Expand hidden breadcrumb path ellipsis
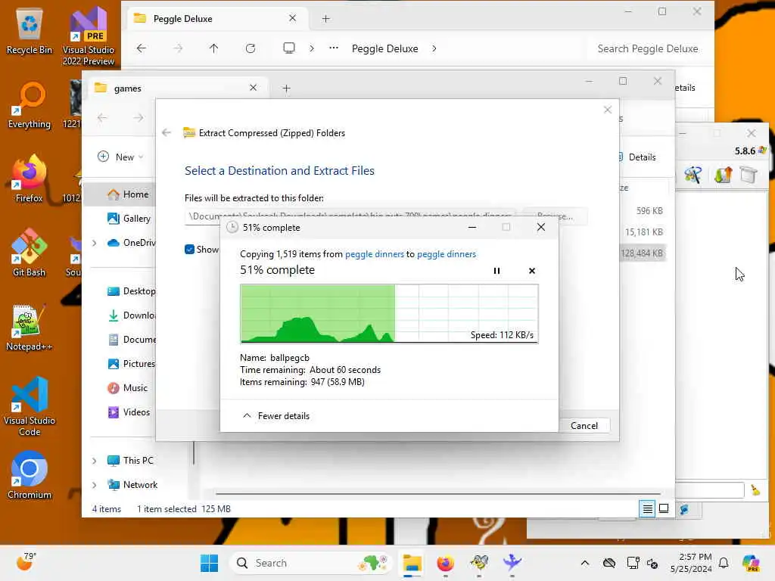 click(334, 48)
